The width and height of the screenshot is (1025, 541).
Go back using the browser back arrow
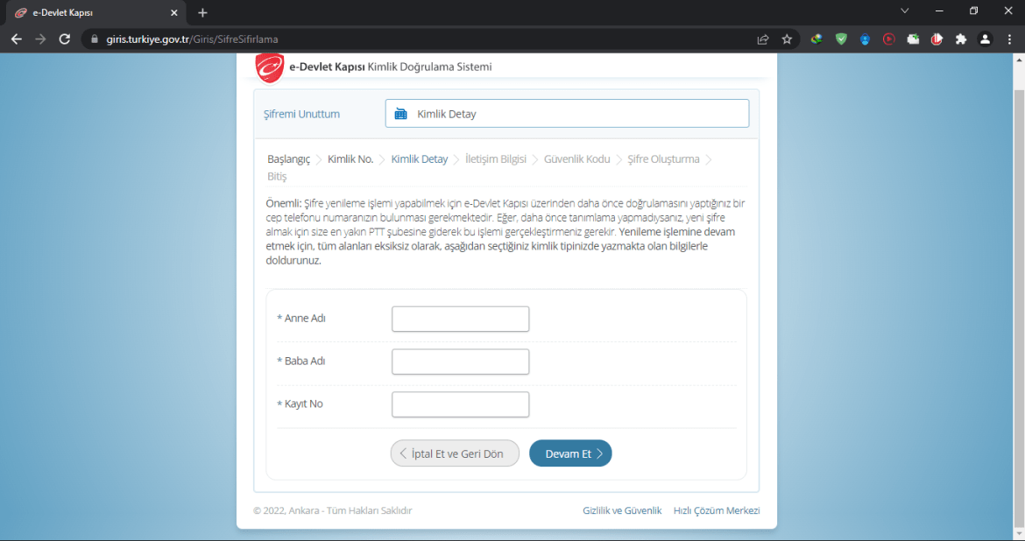16,39
